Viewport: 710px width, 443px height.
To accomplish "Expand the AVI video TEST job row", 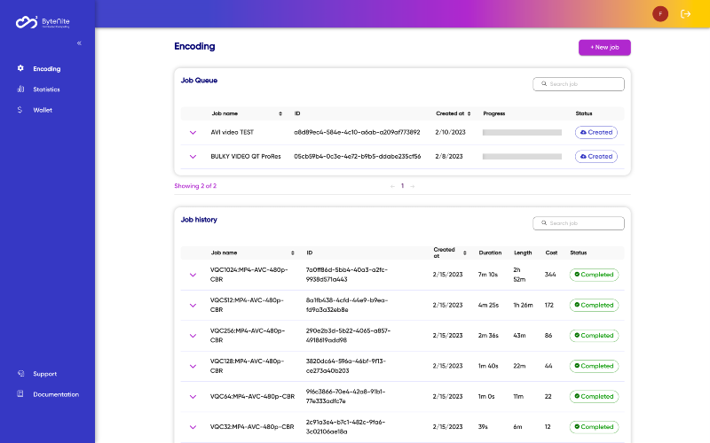I will (193, 132).
